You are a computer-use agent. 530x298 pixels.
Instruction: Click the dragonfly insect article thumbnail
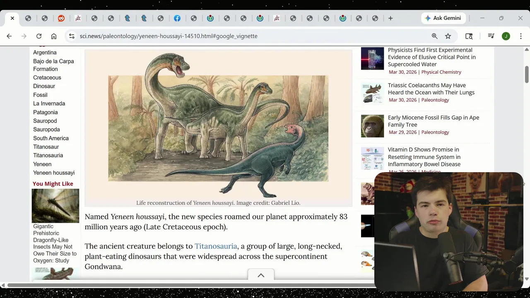(x=55, y=206)
